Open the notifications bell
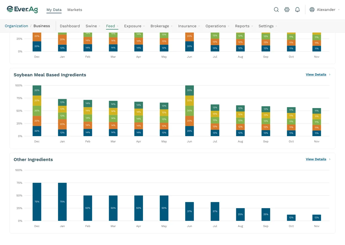This screenshot has width=345, height=245. coord(298,10)
